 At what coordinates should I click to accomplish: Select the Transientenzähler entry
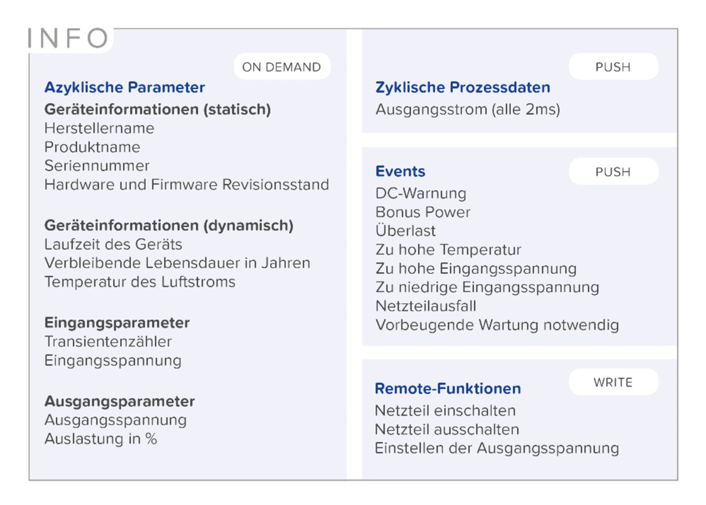point(108,342)
